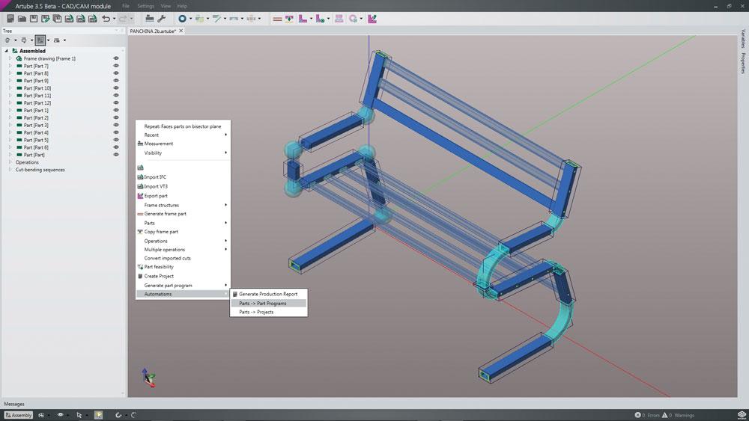Click Part feasibility menu entry
The height and width of the screenshot is (421, 749).
pos(183,267)
